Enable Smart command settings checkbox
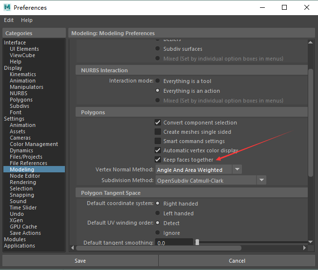 (x=158, y=141)
